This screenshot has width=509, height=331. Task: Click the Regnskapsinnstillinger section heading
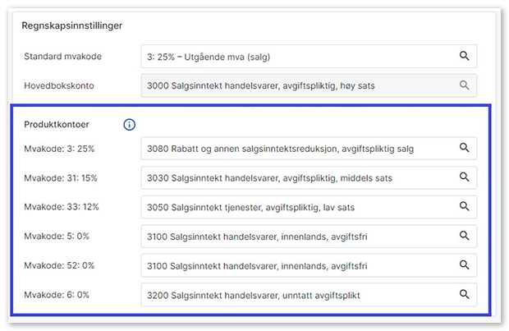pos(73,25)
